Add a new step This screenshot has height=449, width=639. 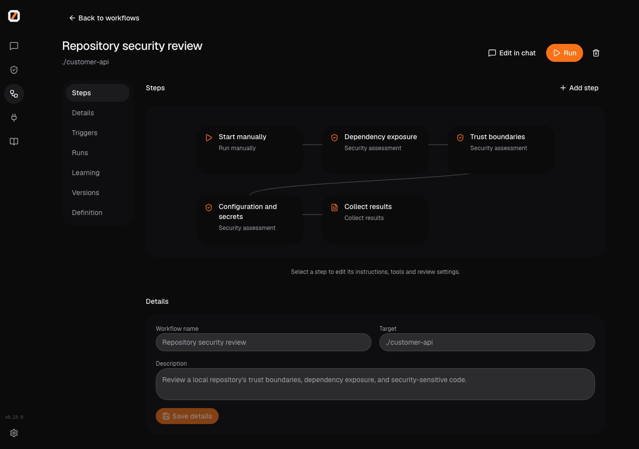click(579, 88)
